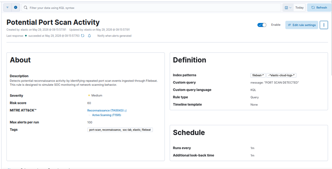Add a filter with plus icon
This screenshot has height=169, width=332.
[16, 8]
